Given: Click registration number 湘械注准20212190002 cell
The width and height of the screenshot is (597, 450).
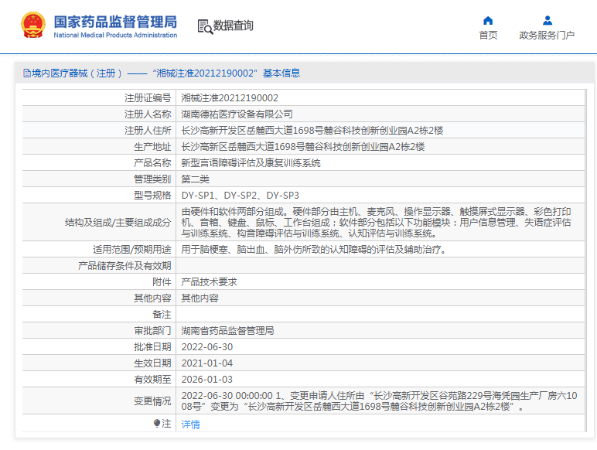Looking at the screenshot, I should (x=230, y=98).
